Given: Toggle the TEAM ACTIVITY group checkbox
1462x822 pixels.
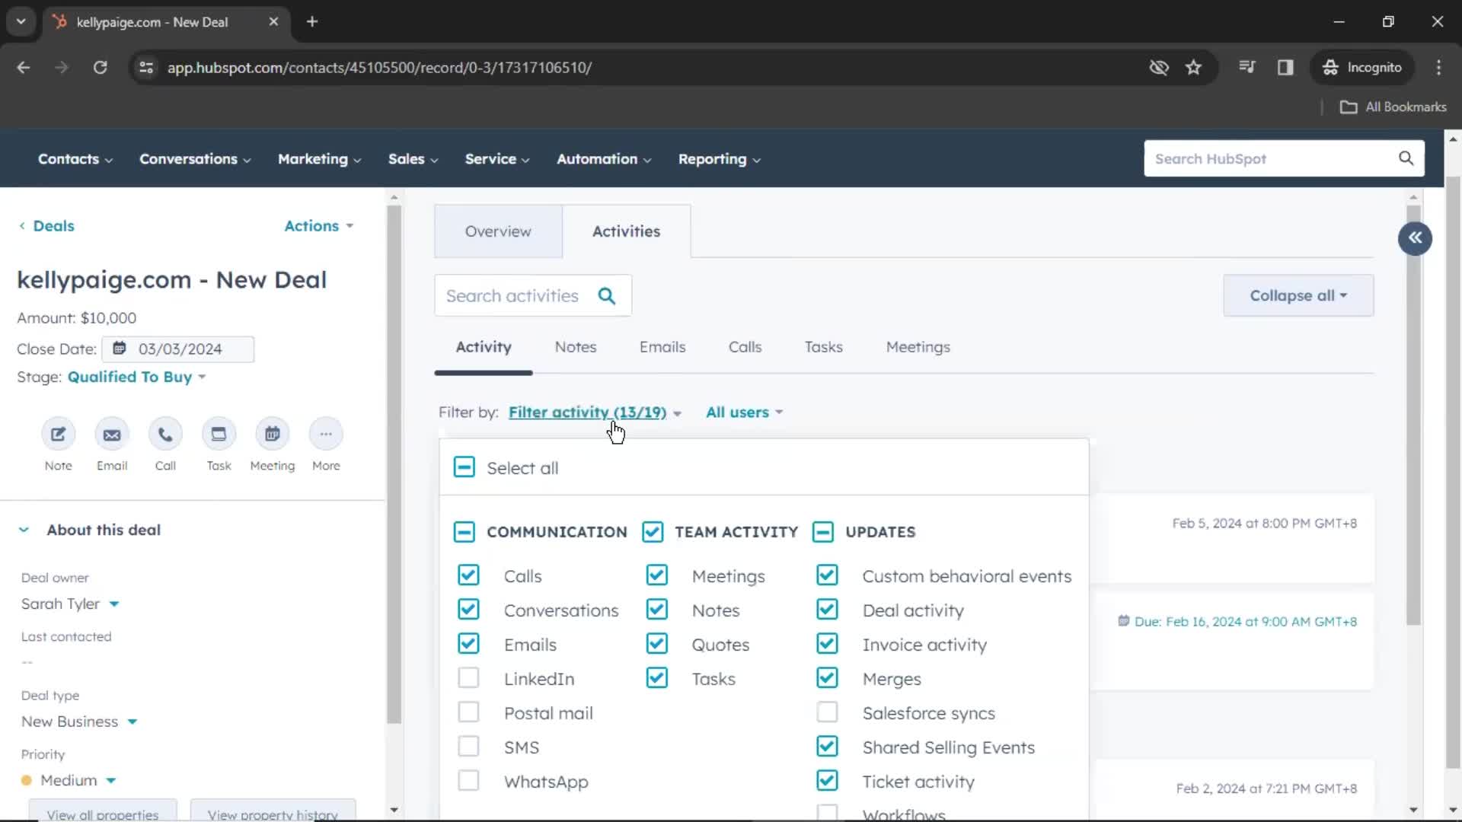Looking at the screenshot, I should click(x=653, y=531).
